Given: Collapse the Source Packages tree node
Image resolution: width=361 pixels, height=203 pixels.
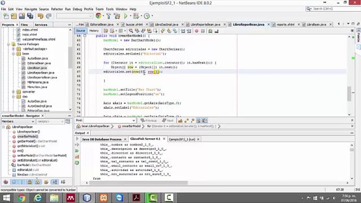Looking at the screenshot, I should point(8,44).
